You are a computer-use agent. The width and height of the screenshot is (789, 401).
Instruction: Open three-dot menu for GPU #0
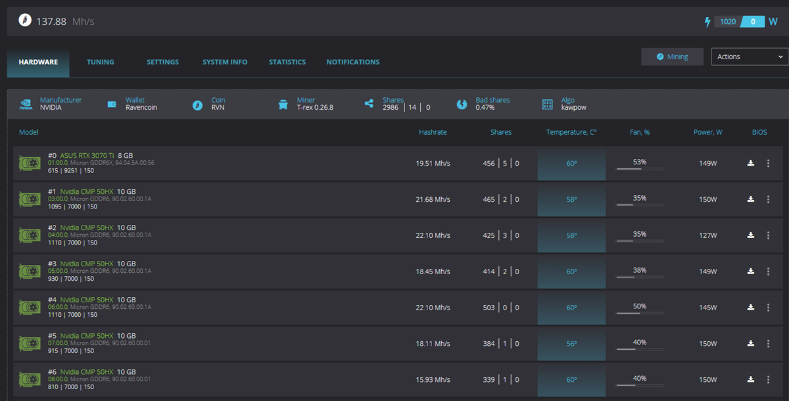tap(768, 163)
